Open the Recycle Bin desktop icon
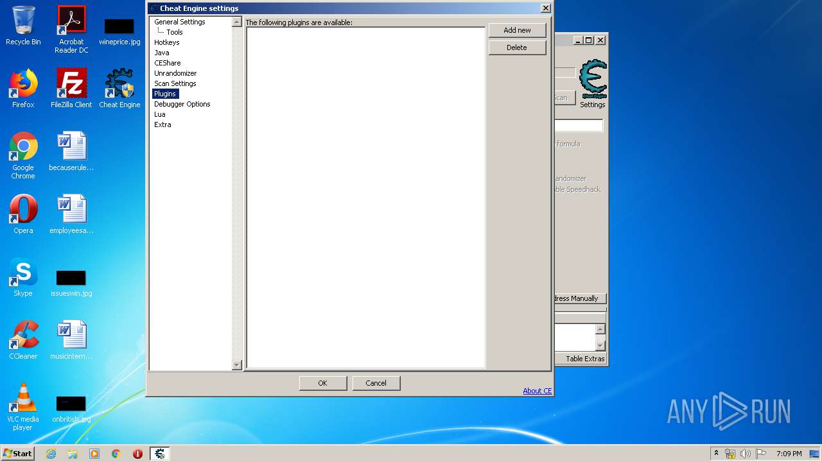Image resolution: width=822 pixels, height=462 pixels. pyautogui.click(x=23, y=26)
